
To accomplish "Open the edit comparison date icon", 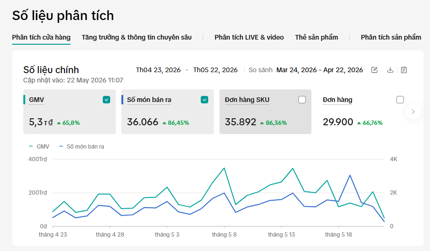I will [374, 70].
